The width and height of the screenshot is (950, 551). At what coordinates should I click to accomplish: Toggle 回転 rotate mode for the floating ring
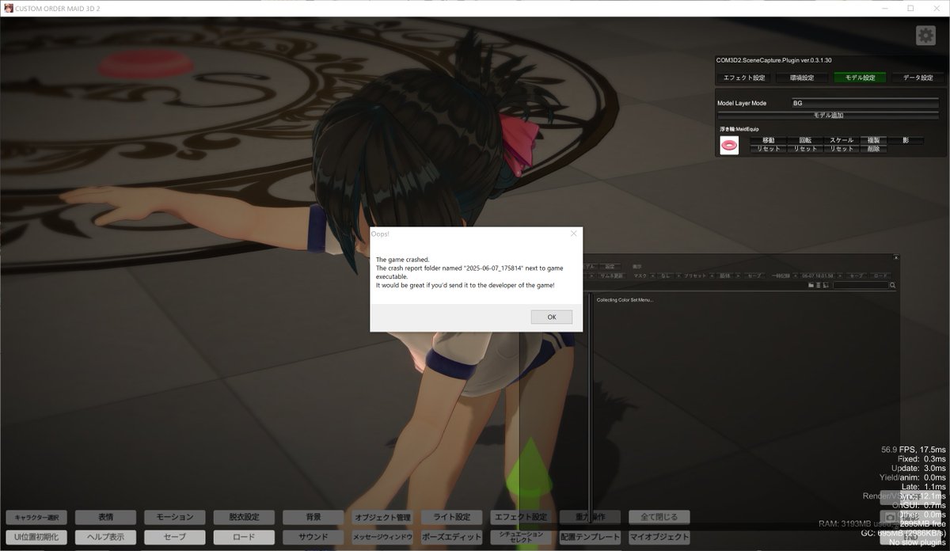[x=804, y=139]
